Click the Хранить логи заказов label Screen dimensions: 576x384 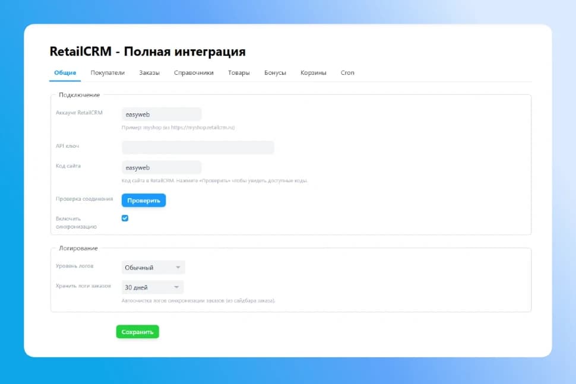coord(83,285)
